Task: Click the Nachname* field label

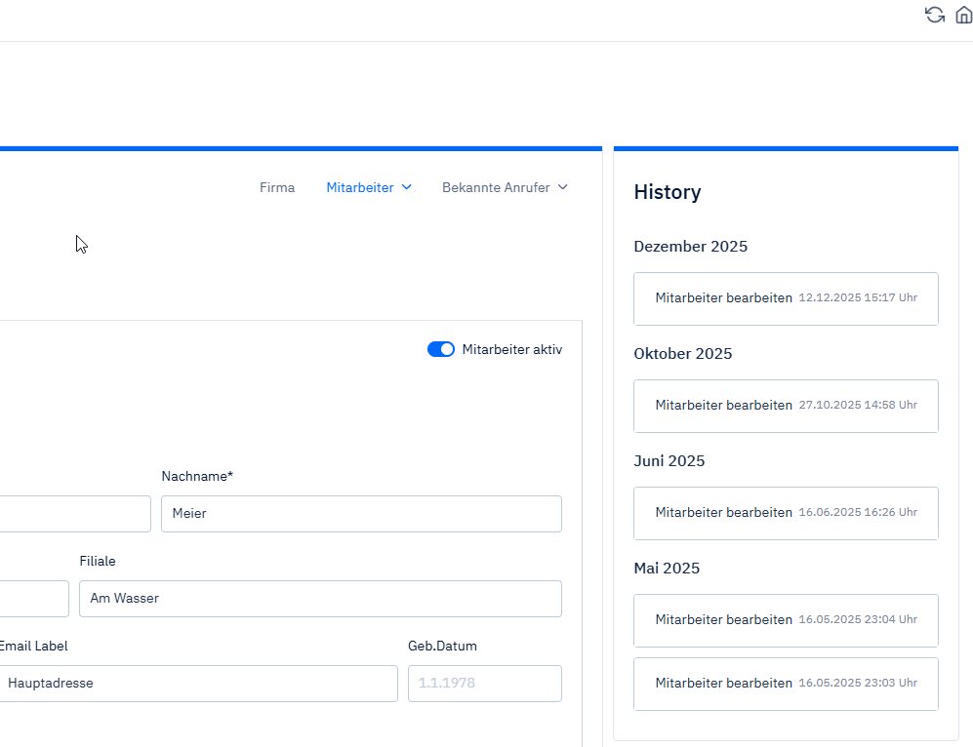Action: pos(197,477)
